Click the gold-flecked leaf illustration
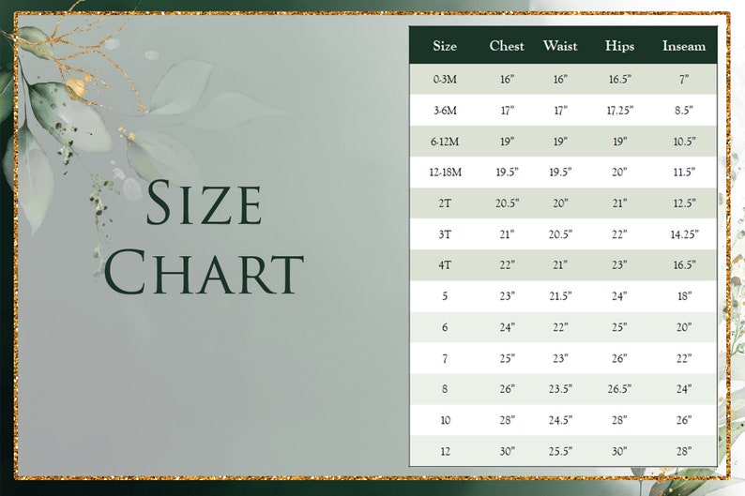This screenshot has width=745, height=496. coord(69,112)
